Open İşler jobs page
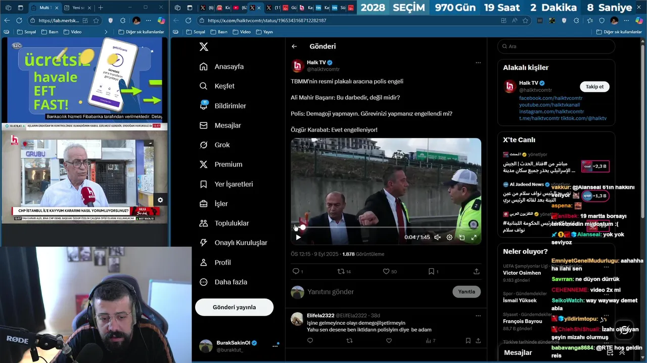Screen dimensions: 647x363 click(x=214, y=204)
